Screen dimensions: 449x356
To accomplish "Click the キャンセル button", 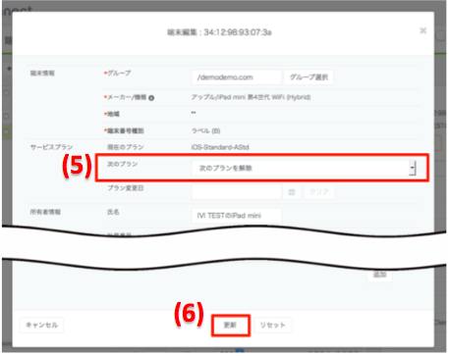I will click(41, 325).
